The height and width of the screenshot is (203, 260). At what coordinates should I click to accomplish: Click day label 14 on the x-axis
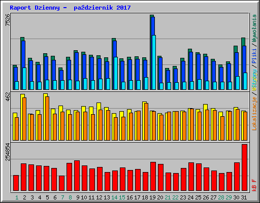pos(114,197)
